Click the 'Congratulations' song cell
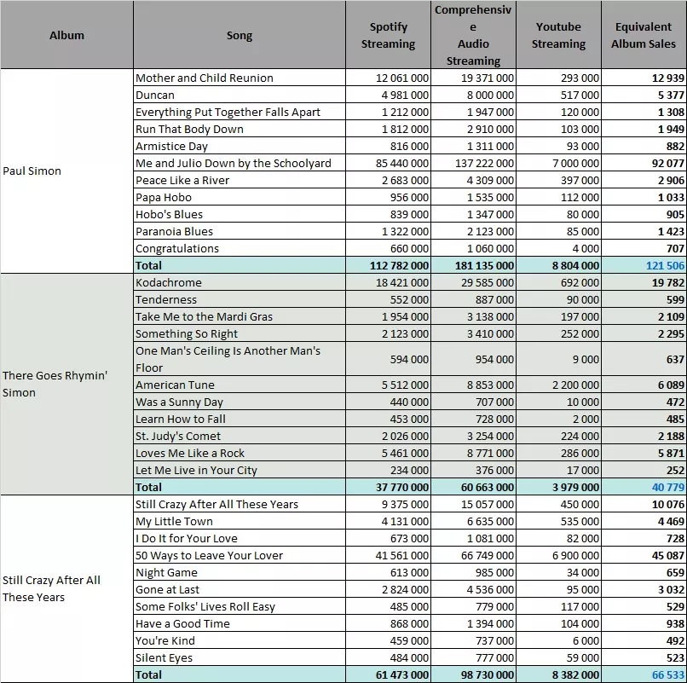 (x=240, y=248)
